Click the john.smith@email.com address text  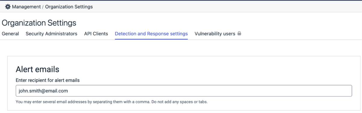[x=43, y=91]
